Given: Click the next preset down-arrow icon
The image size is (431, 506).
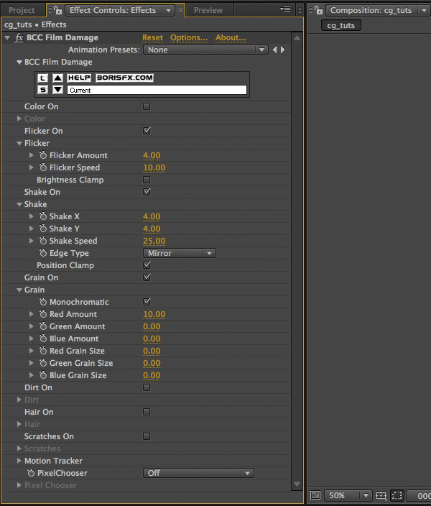Looking at the screenshot, I should (x=57, y=90).
